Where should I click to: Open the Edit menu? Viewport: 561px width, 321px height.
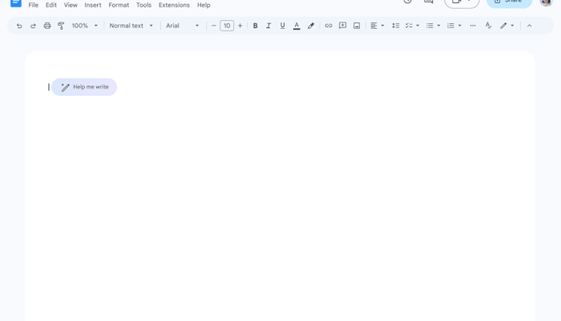point(50,5)
